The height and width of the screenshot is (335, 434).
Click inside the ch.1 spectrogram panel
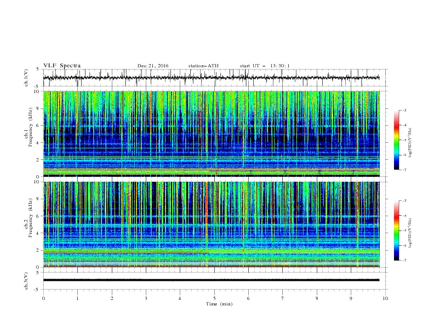coord(211,134)
